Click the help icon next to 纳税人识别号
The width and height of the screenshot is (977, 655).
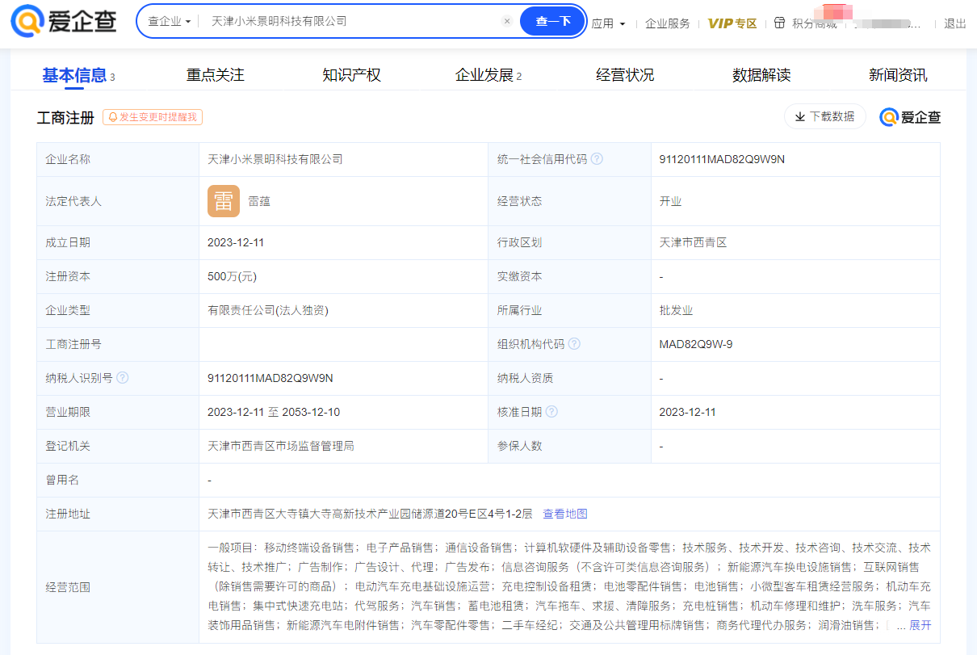122,378
